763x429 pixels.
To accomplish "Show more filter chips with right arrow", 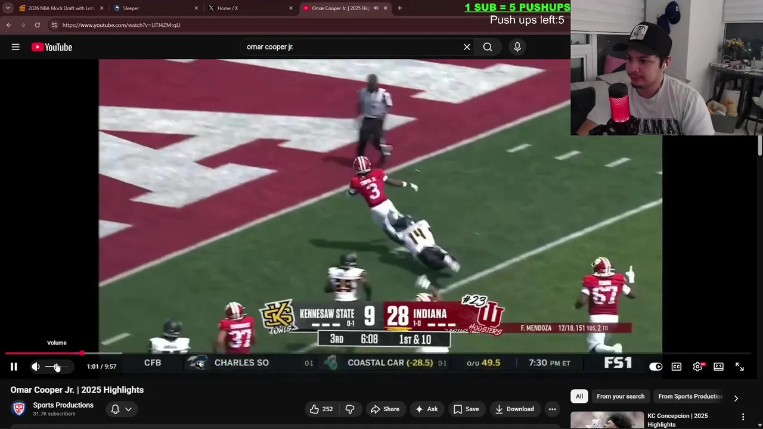I will pos(736,398).
